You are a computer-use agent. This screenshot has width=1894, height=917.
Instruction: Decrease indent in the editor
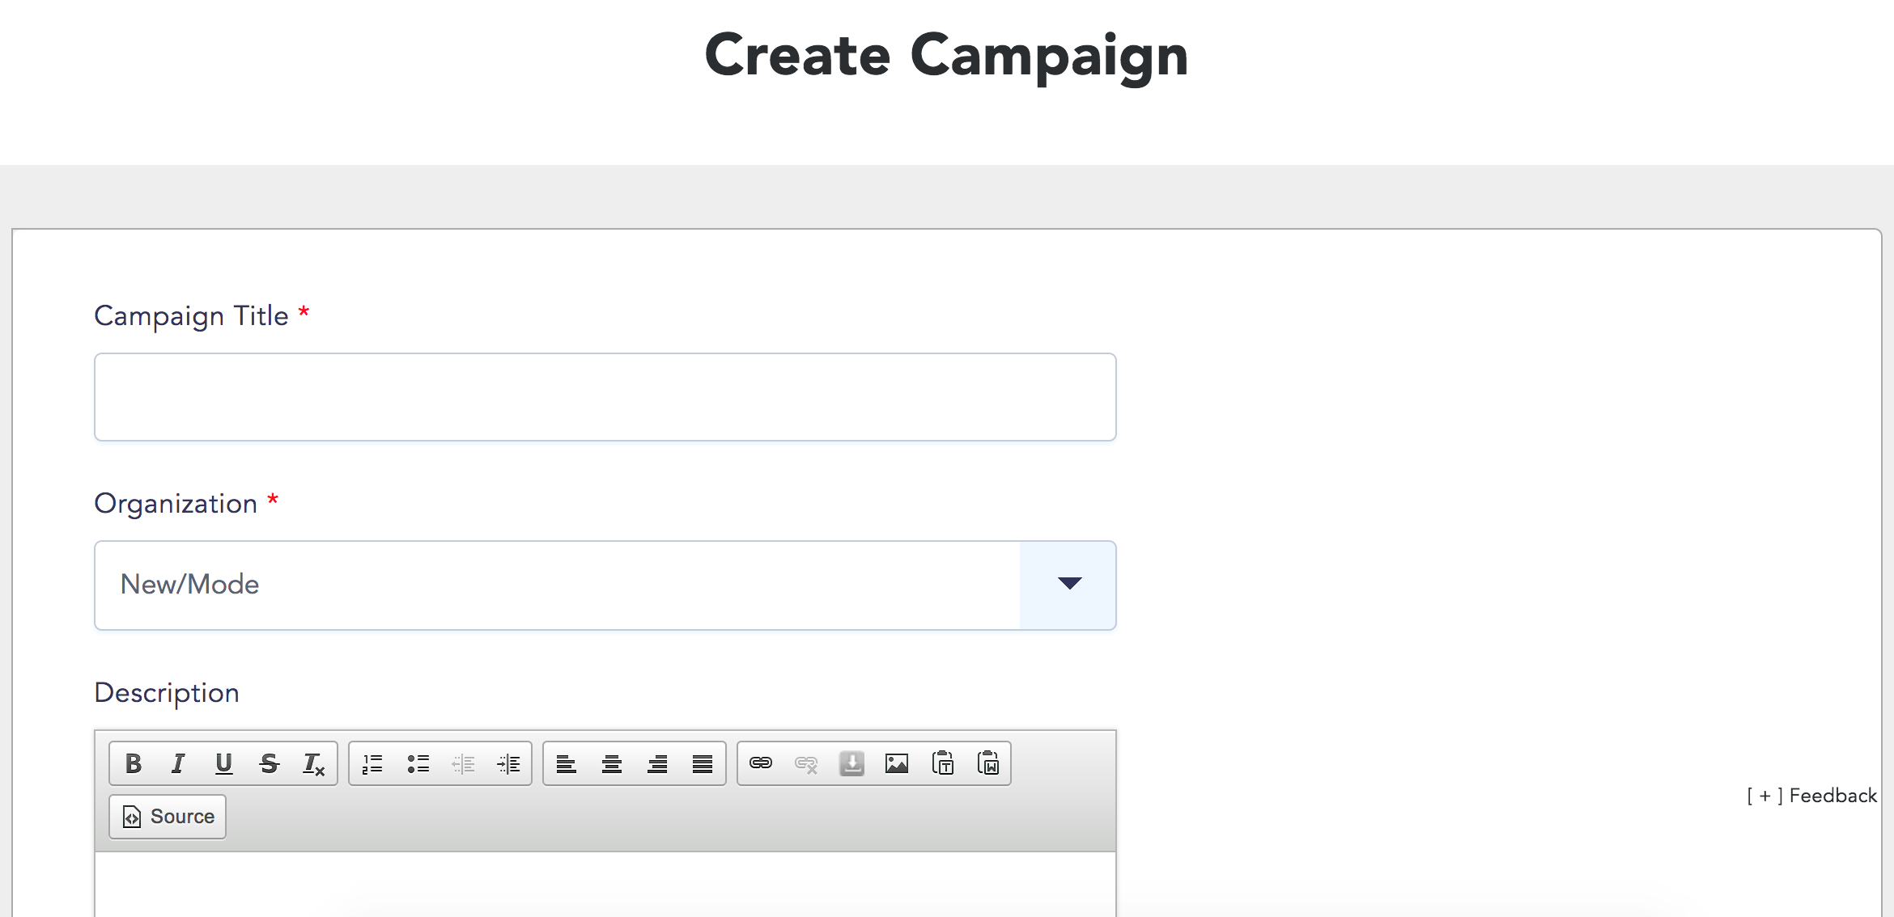coord(463,763)
